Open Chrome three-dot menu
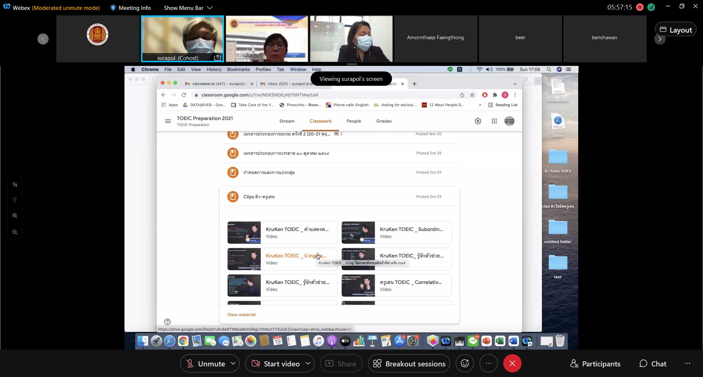This screenshot has width=703, height=377. [x=515, y=95]
